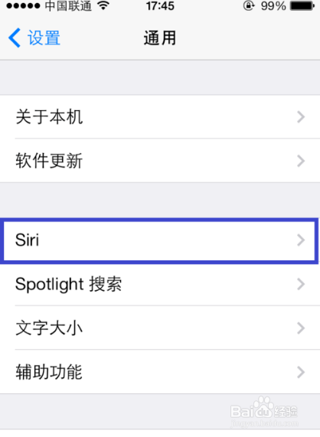Tap the Wi-Fi status icon
The height and width of the screenshot is (437, 320).
click(103, 6)
